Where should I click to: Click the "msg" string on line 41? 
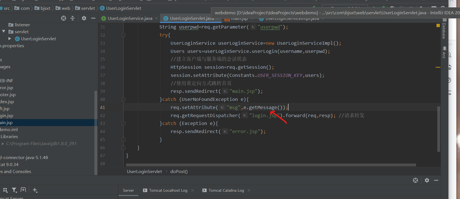[x=234, y=108]
